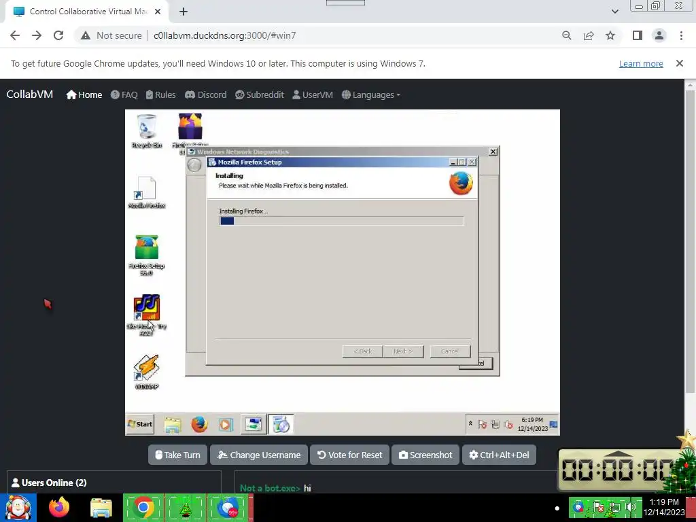Select network diagnostics item in VM taskbar
The height and width of the screenshot is (522, 696).
pyautogui.click(x=254, y=424)
